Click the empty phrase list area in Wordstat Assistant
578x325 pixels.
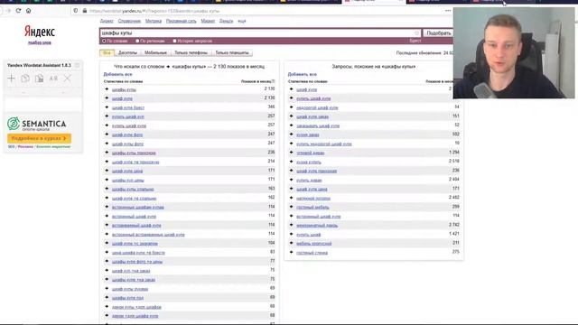[43, 105]
